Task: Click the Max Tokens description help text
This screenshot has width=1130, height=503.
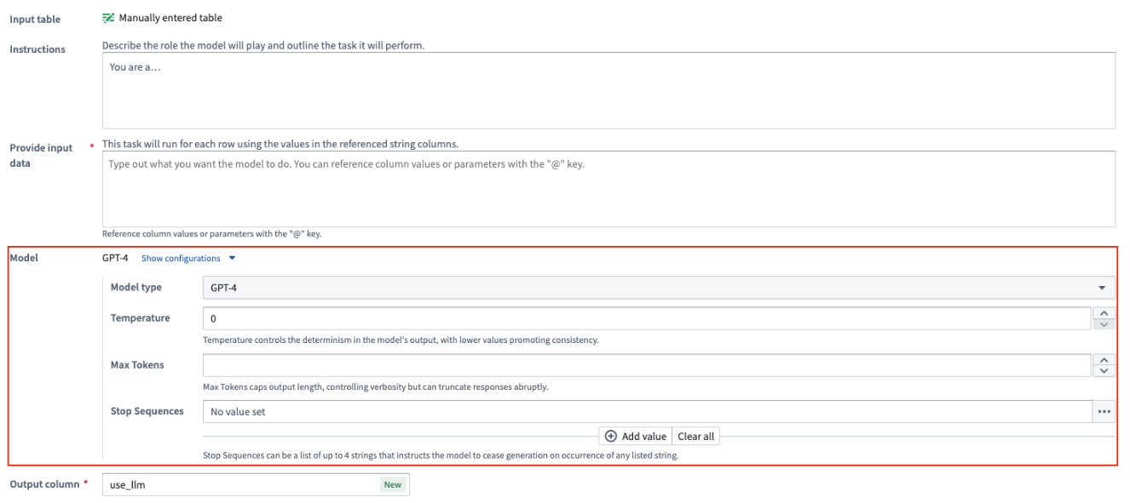Action: pyautogui.click(x=375, y=387)
